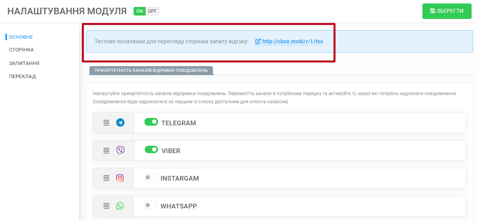The image size is (477, 220).
Task: Disable the Telegram channel toggle
Action: (151, 122)
